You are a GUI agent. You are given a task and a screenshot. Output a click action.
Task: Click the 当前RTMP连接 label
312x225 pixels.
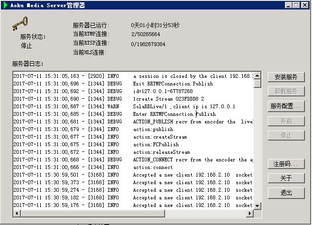[x=91, y=34]
